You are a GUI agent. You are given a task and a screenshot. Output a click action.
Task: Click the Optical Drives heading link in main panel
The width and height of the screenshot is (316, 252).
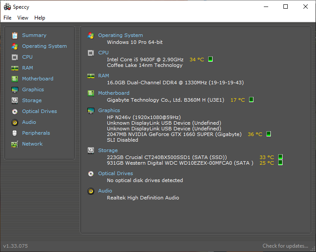116,173
